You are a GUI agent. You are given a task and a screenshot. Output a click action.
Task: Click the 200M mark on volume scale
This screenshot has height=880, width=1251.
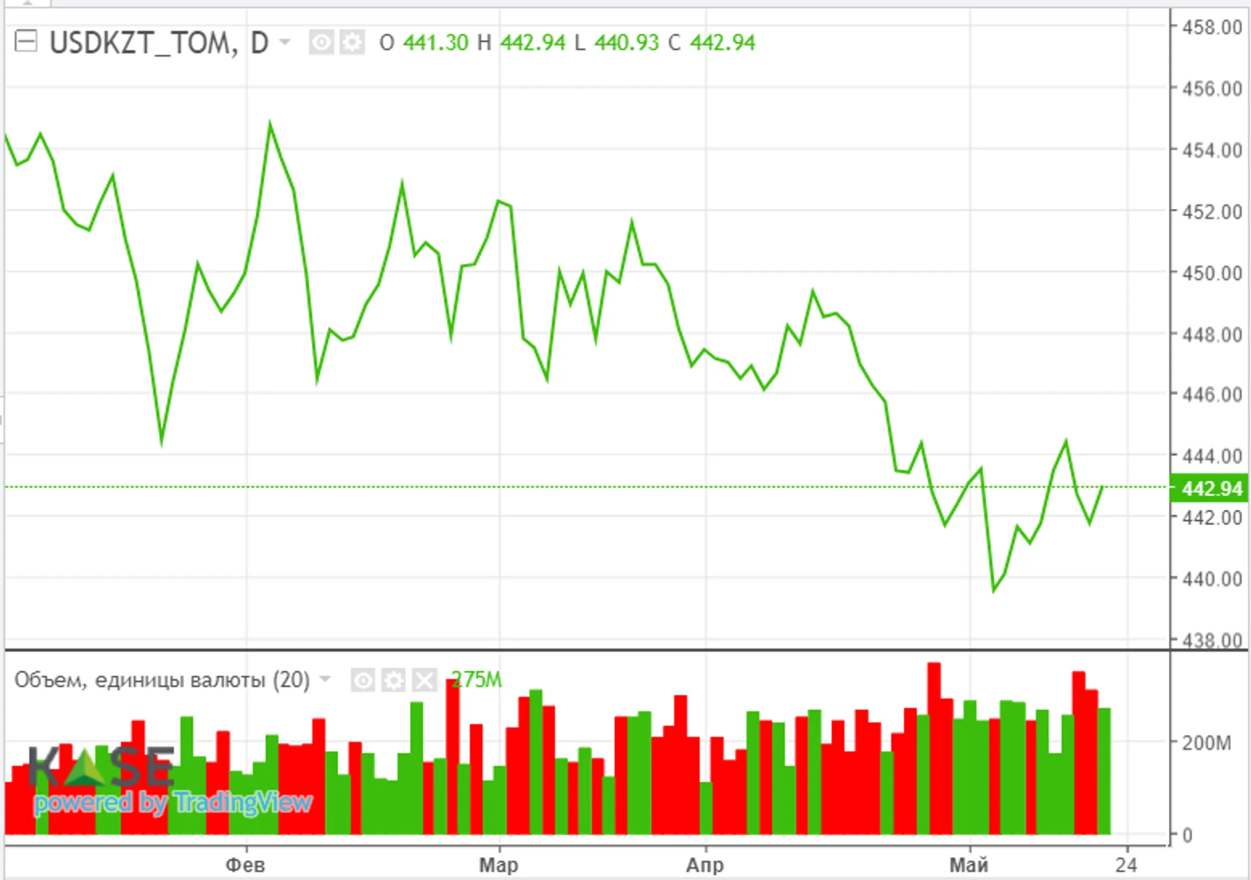tap(1206, 743)
